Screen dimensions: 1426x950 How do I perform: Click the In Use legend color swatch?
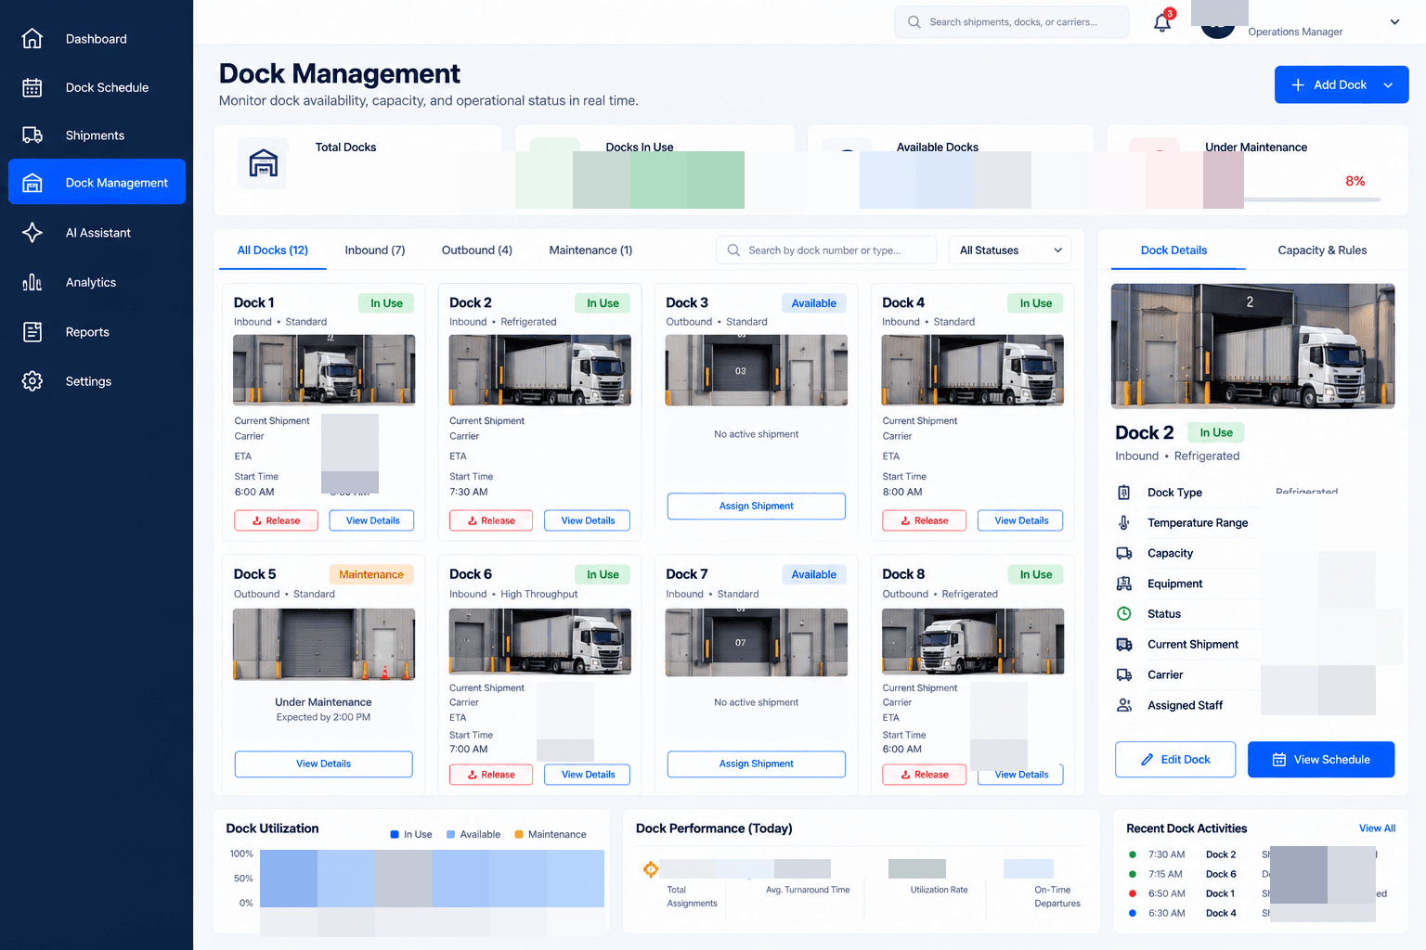tap(395, 835)
